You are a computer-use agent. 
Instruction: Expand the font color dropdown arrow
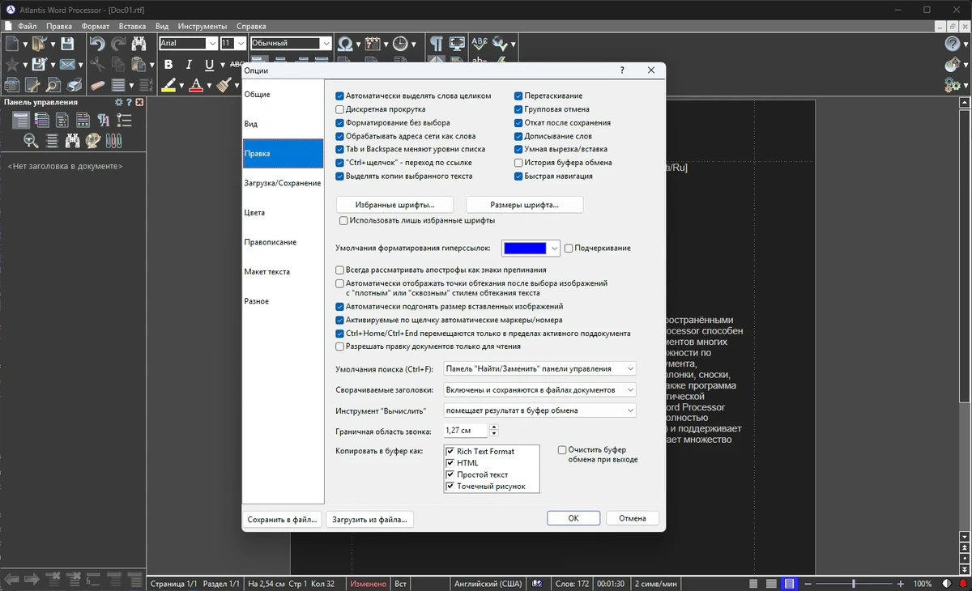pyautogui.click(x=209, y=86)
